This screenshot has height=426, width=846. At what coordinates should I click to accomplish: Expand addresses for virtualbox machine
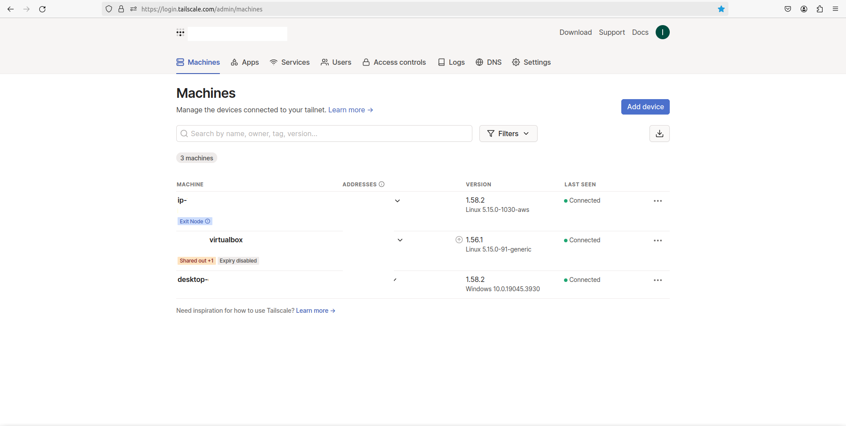[x=400, y=240]
